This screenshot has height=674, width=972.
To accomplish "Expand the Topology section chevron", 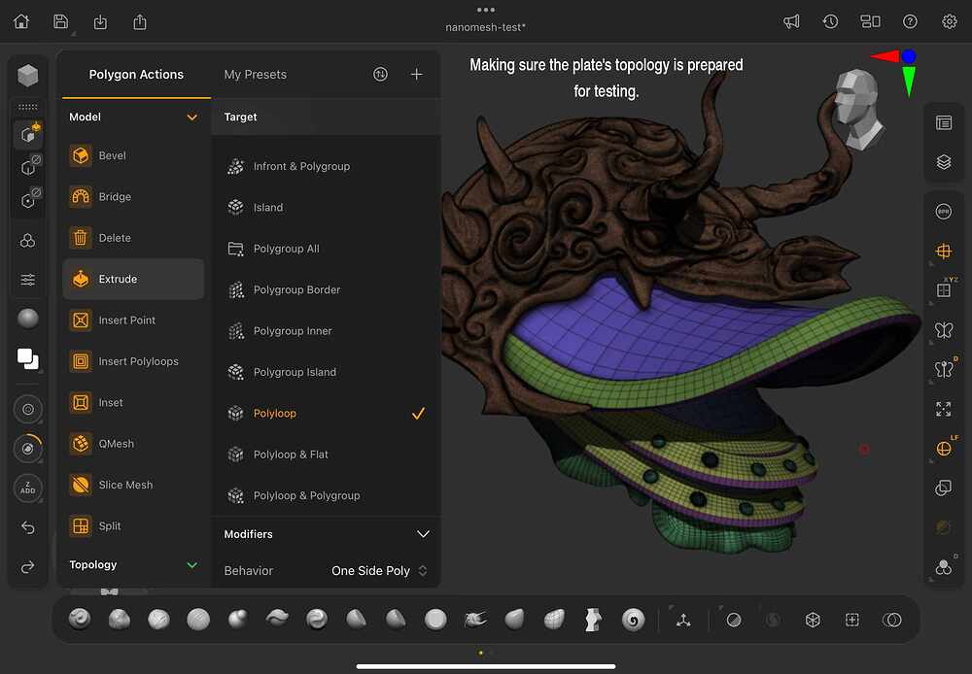I will [192, 565].
